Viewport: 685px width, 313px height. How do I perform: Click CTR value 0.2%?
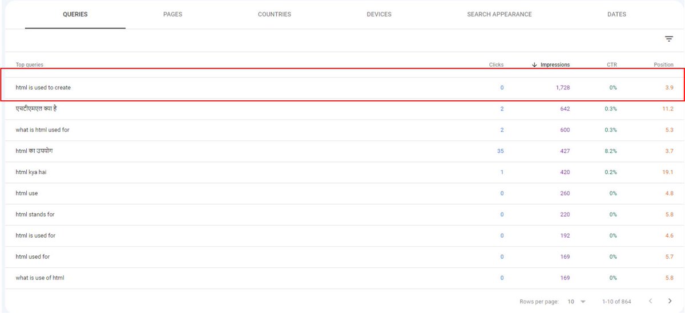click(x=611, y=172)
